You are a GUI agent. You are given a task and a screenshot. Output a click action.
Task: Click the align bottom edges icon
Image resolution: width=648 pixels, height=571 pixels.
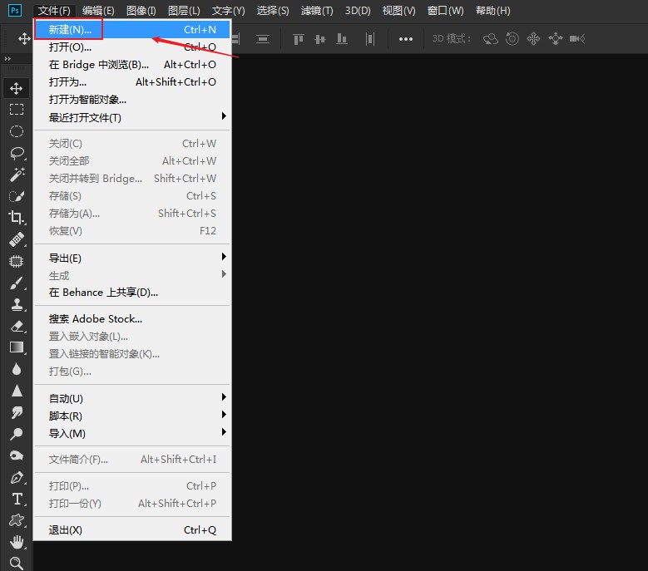tap(341, 39)
